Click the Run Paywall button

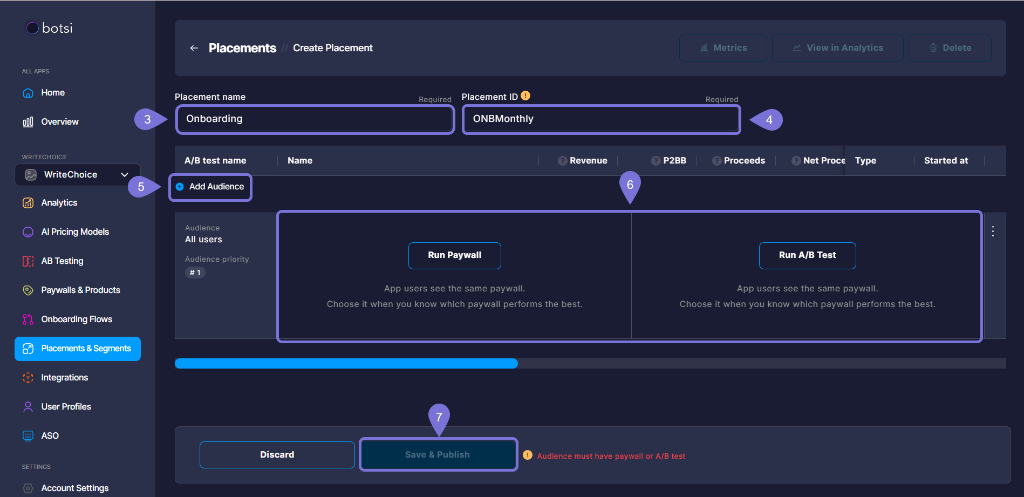(x=454, y=255)
